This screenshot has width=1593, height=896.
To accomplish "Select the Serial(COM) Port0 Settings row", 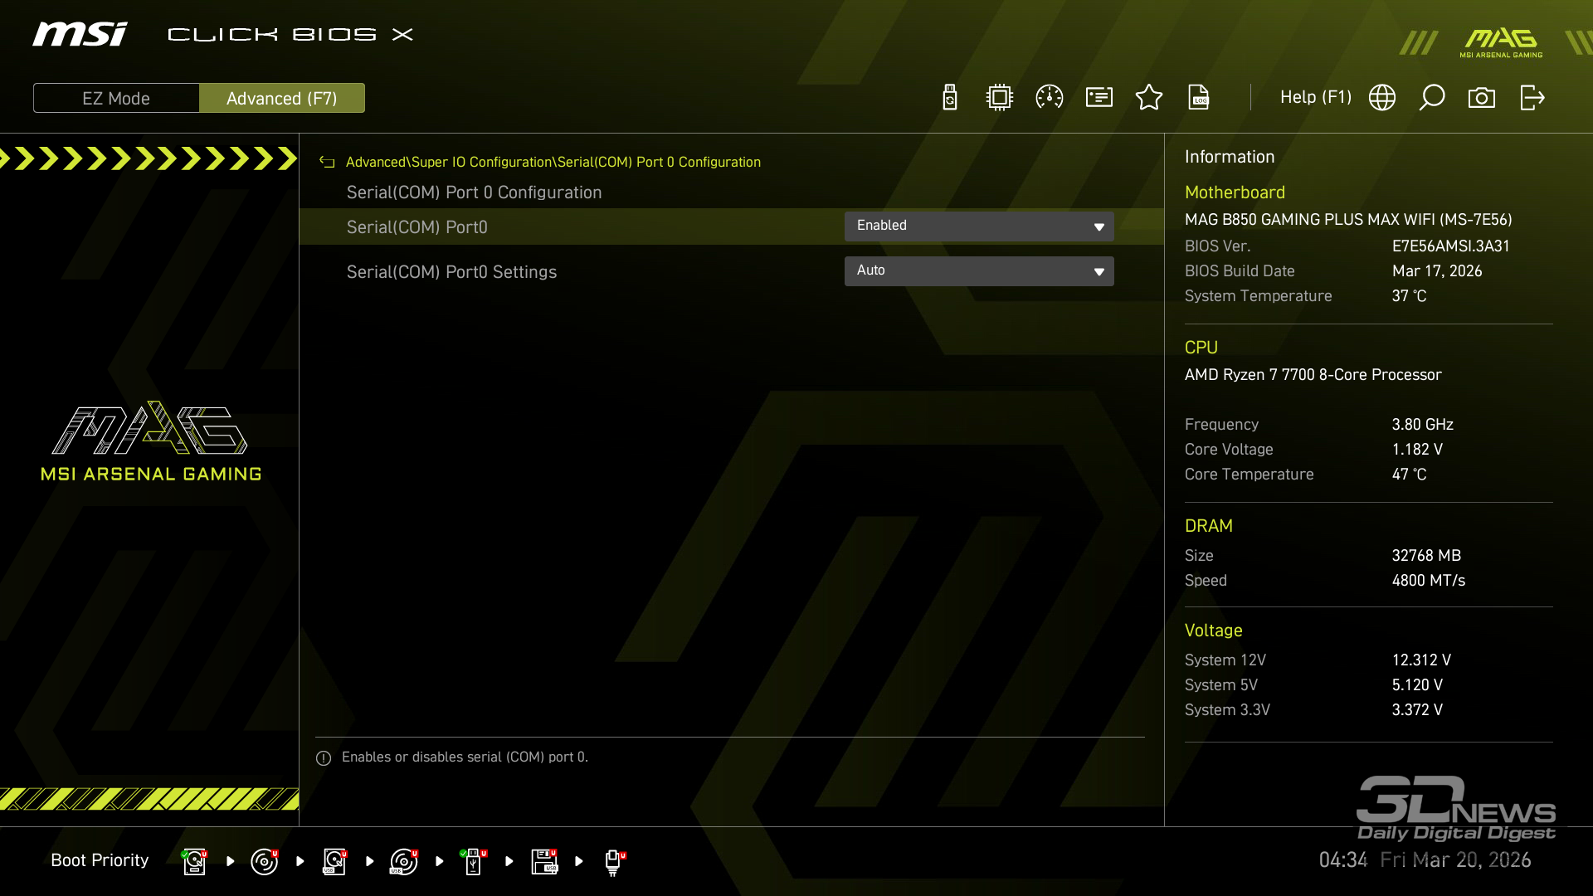I will [x=451, y=272].
